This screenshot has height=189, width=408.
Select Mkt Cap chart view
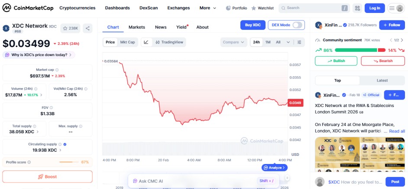[x=127, y=42]
